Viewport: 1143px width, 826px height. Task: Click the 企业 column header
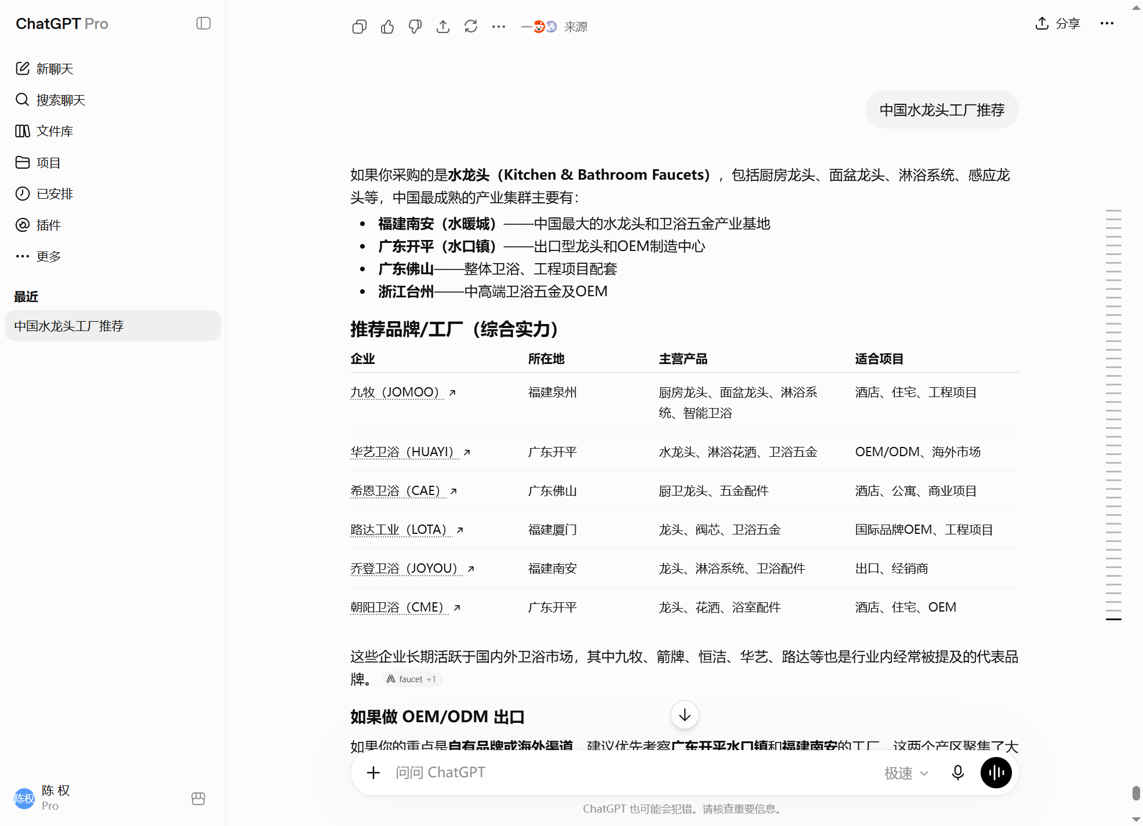point(362,359)
